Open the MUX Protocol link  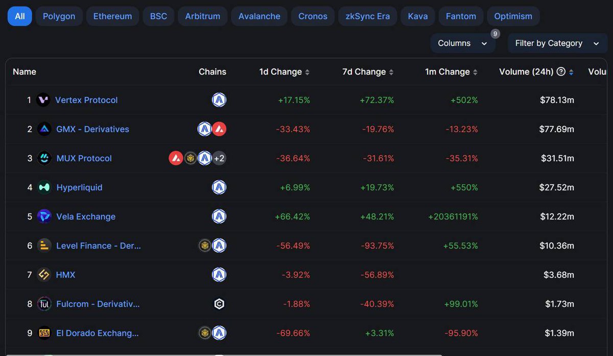point(84,158)
